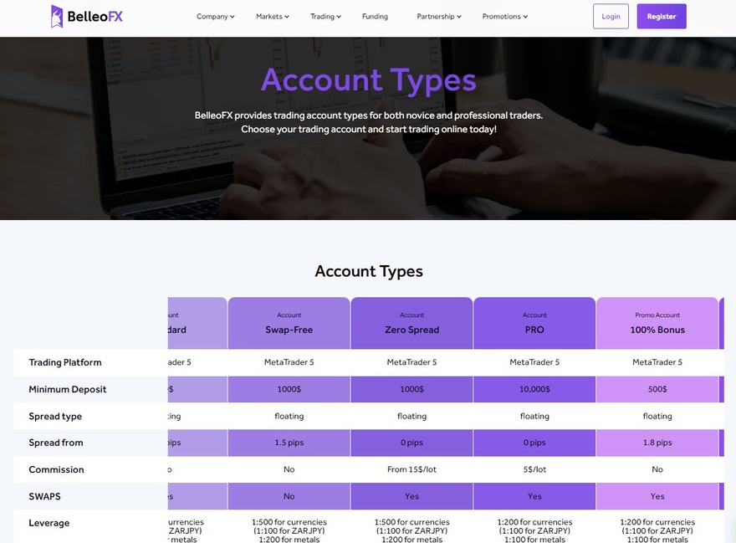Click the 1000$ deposit in Zero Spread column
Viewport: 736px width, 543px height.
pos(411,389)
